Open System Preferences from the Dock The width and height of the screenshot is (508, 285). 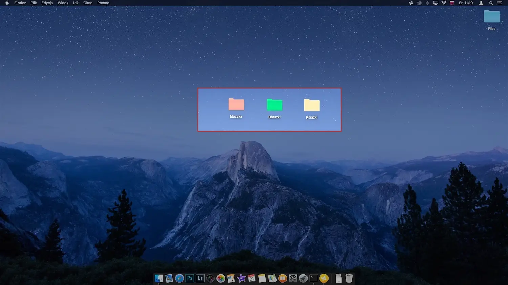[x=293, y=278]
